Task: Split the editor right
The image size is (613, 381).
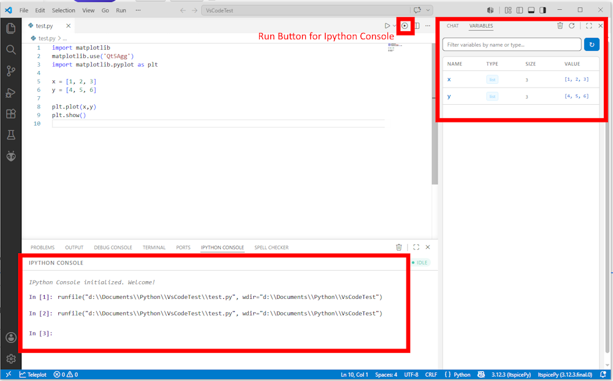Action: [417, 26]
